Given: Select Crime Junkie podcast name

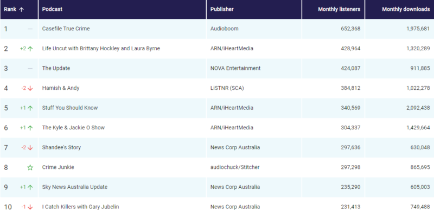Looking at the screenshot, I should tap(58, 167).
